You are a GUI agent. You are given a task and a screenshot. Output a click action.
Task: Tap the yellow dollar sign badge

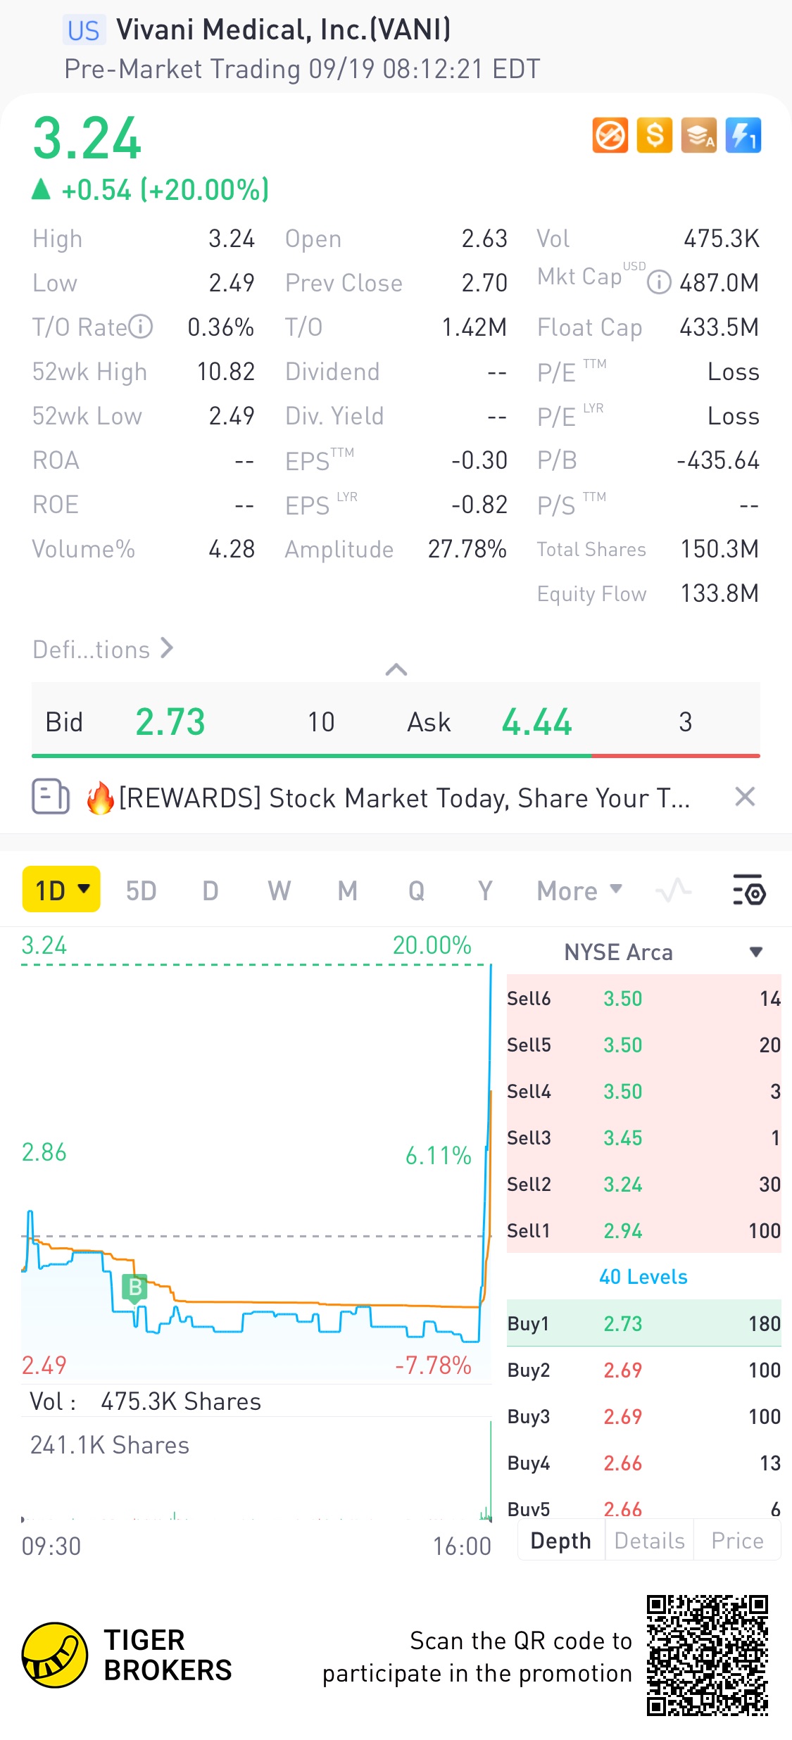[x=655, y=135]
